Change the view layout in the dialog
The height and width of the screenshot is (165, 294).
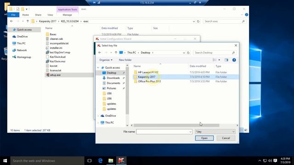(x=215, y=60)
